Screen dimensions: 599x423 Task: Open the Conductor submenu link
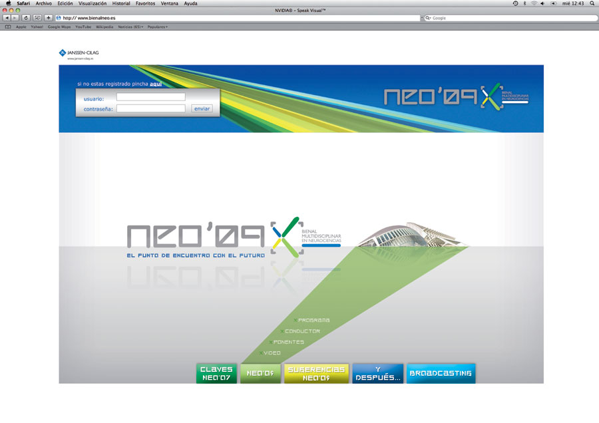[x=300, y=331]
